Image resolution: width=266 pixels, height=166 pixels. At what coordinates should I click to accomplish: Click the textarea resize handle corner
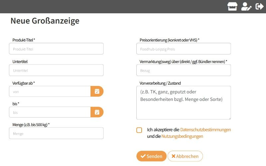coord(230,118)
